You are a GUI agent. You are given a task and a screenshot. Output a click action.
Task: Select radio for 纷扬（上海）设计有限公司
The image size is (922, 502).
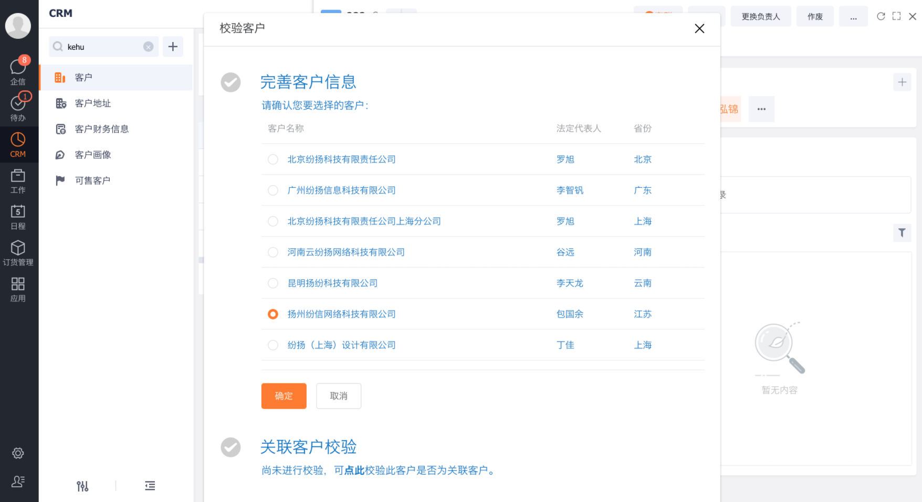tap(273, 345)
